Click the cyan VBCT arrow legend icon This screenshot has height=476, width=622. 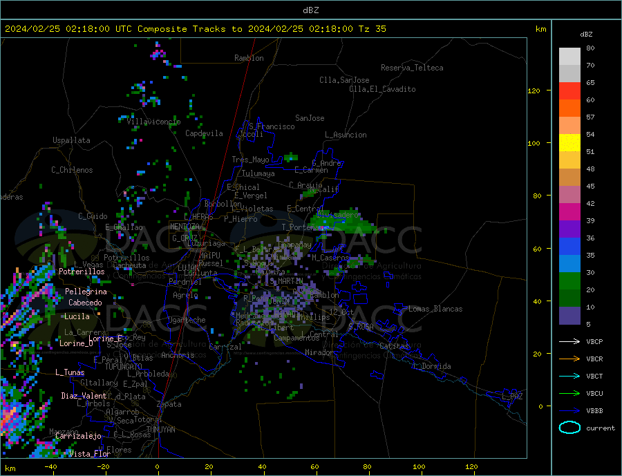coord(569,376)
